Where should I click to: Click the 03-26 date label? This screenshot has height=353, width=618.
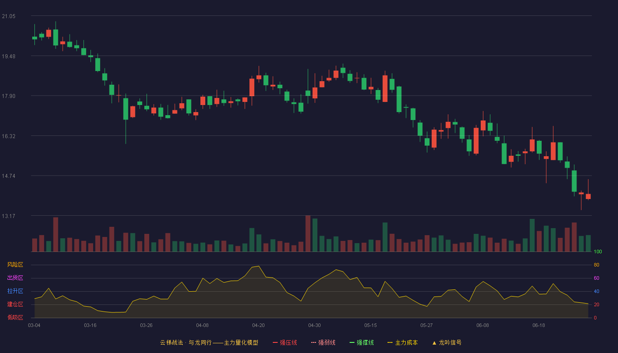tap(146, 325)
